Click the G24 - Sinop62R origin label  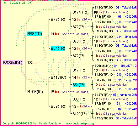[x=127, y=37]
